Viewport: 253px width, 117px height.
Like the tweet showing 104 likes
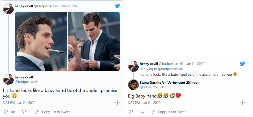coord(6,112)
